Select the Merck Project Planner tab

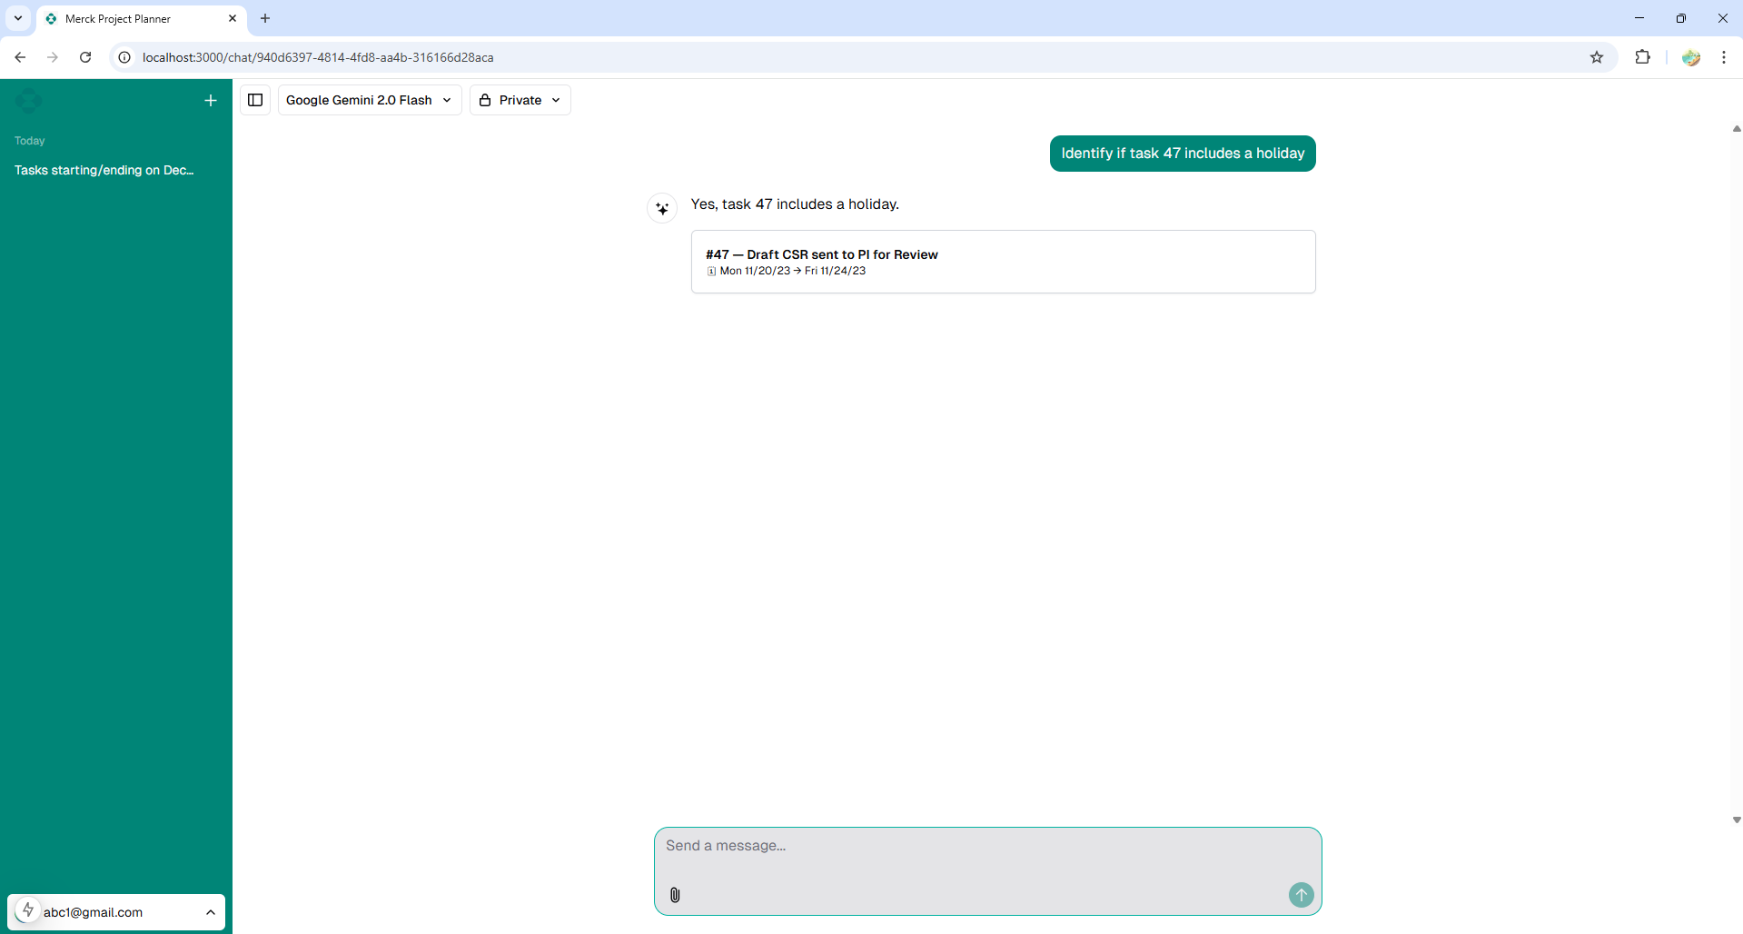136,19
